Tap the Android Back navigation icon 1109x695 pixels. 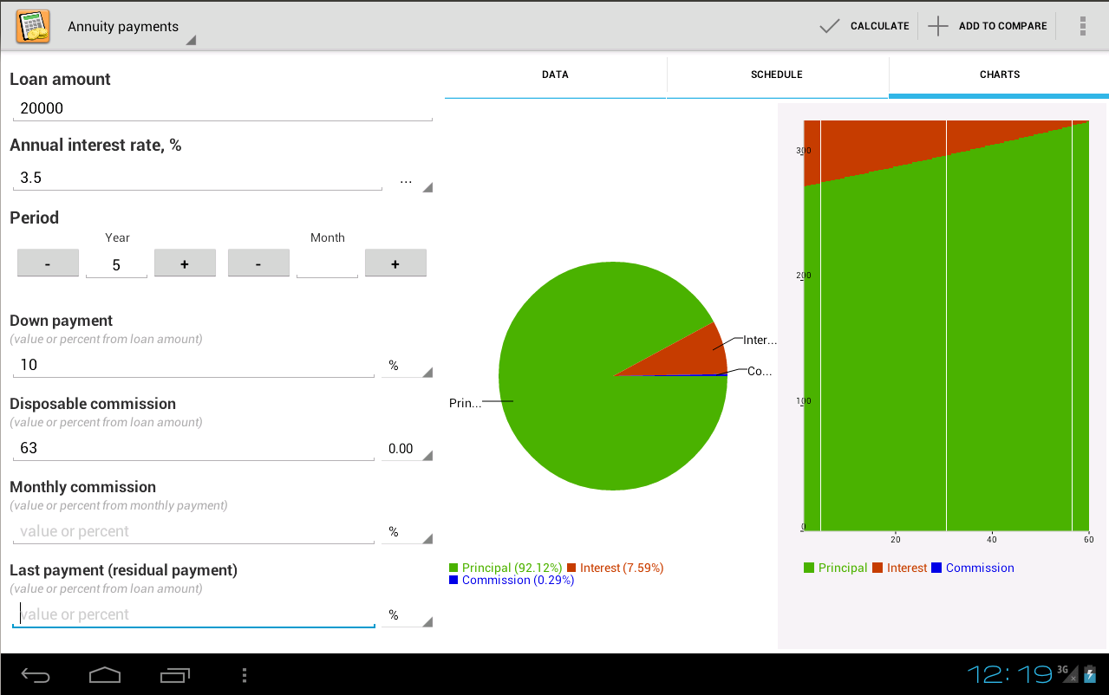(x=36, y=674)
